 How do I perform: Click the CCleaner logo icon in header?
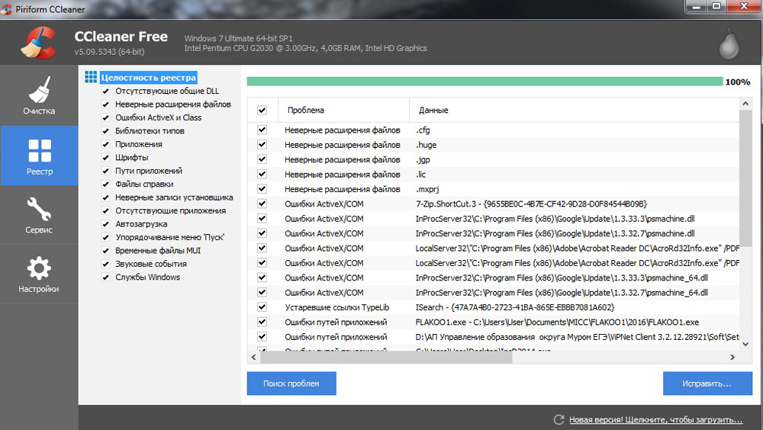39,43
